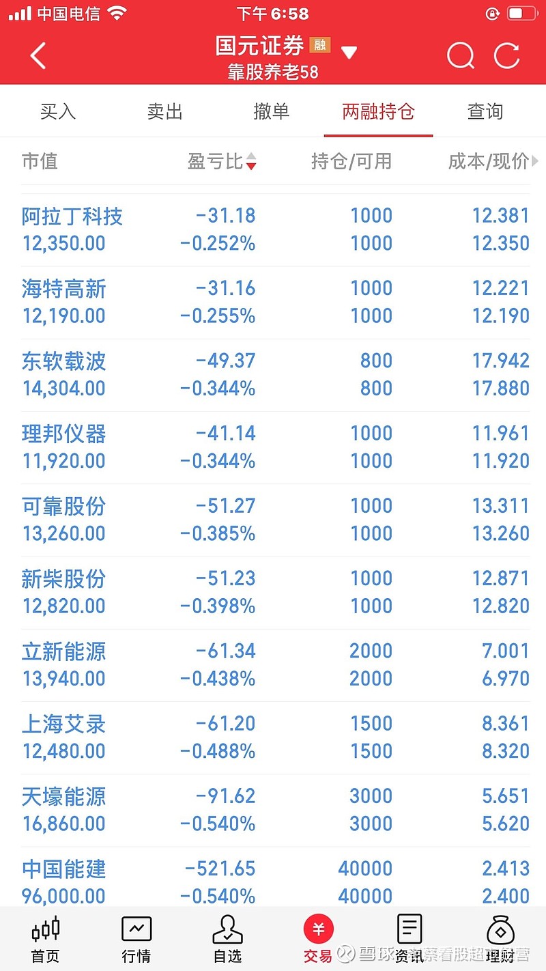The width and height of the screenshot is (546, 971).
Task: Tap the back arrow icon
Action: coord(38,56)
